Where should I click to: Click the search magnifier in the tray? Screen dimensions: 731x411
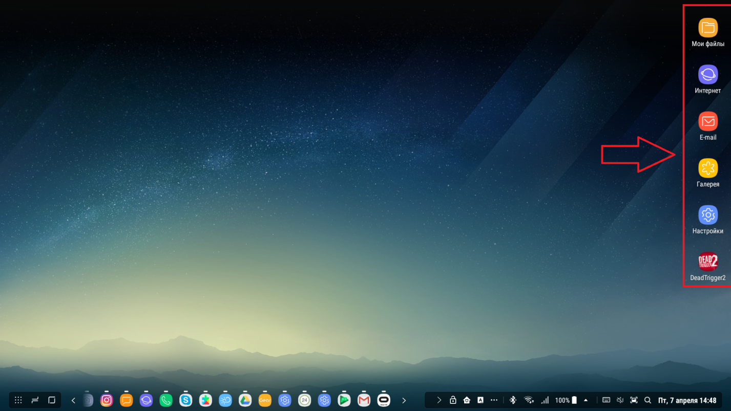(648, 400)
